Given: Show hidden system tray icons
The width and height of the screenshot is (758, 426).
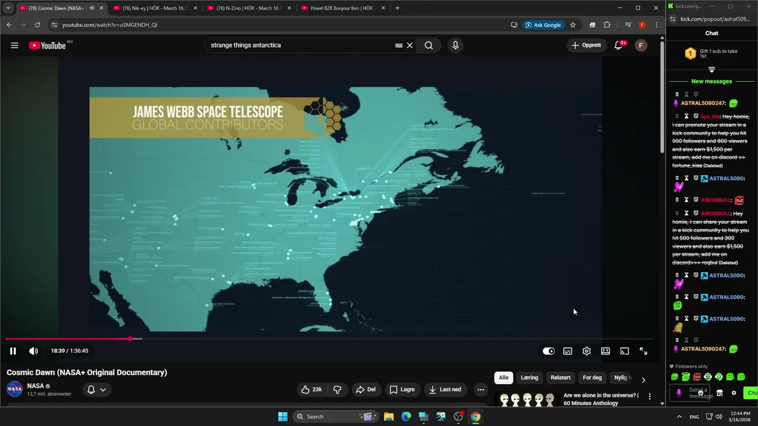Looking at the screenshot, I should tap(679, 417).
